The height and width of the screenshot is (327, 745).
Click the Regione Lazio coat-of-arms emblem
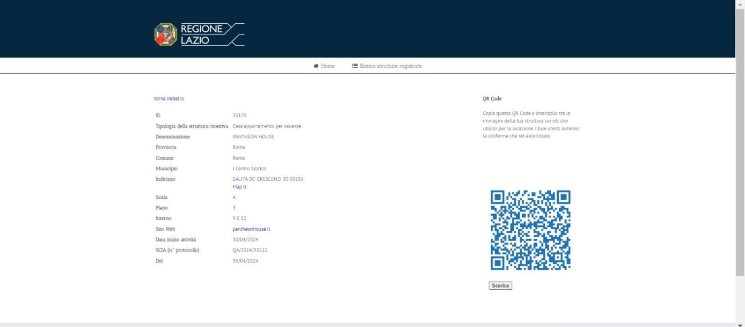[x=166, y=34]
